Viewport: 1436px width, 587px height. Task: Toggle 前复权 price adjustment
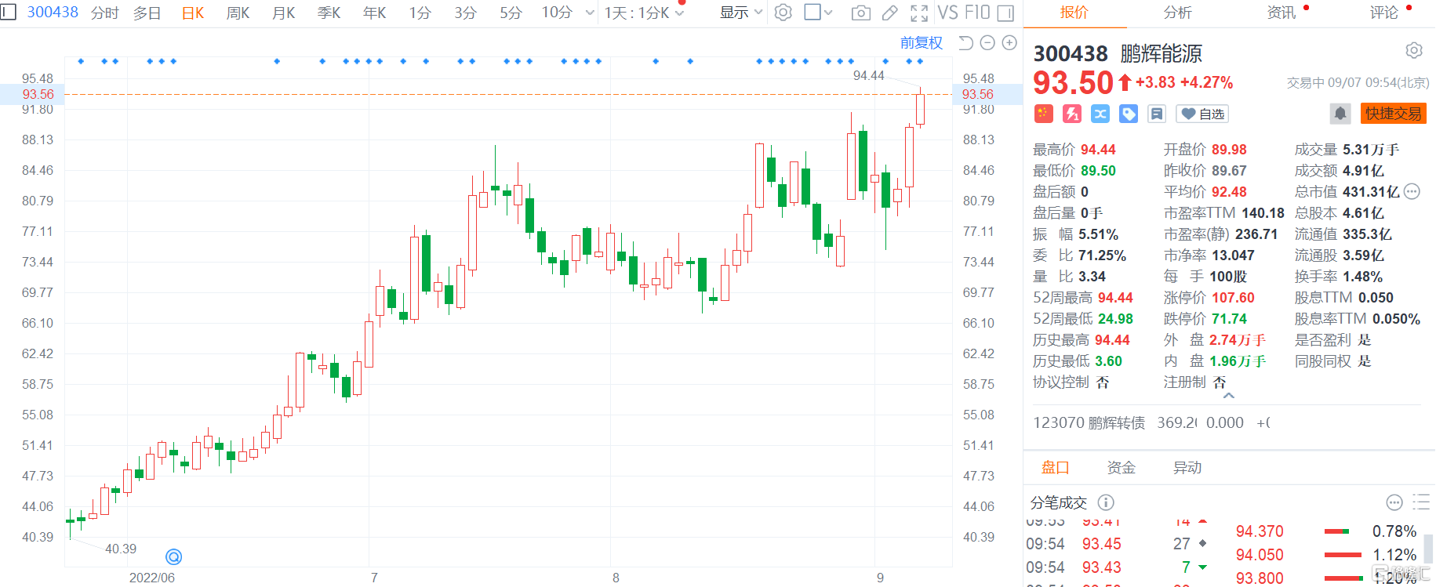pyautogui.click(x=922, y=43)
